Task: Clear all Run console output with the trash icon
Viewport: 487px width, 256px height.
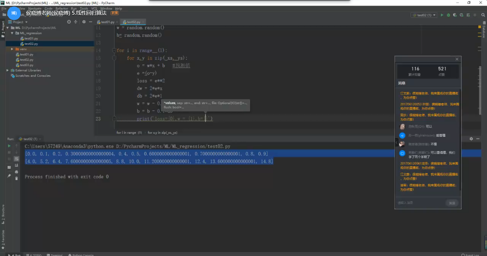Action: click(16, 179)
